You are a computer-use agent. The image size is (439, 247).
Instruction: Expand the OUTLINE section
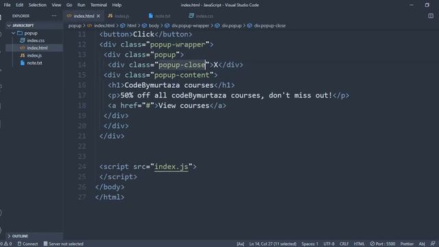click(34, 236)
